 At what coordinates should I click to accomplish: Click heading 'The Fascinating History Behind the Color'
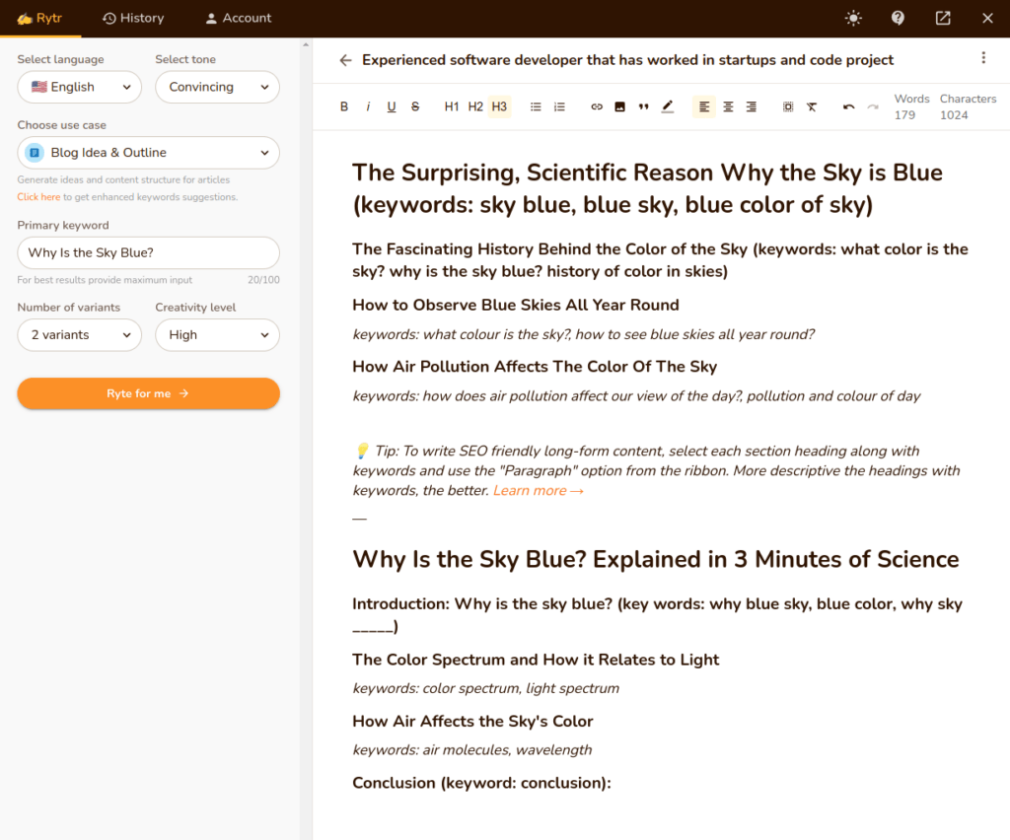tap(660, 260)
